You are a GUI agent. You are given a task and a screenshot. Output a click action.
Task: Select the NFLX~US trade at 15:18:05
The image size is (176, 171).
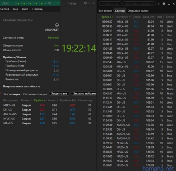[137, 156]
